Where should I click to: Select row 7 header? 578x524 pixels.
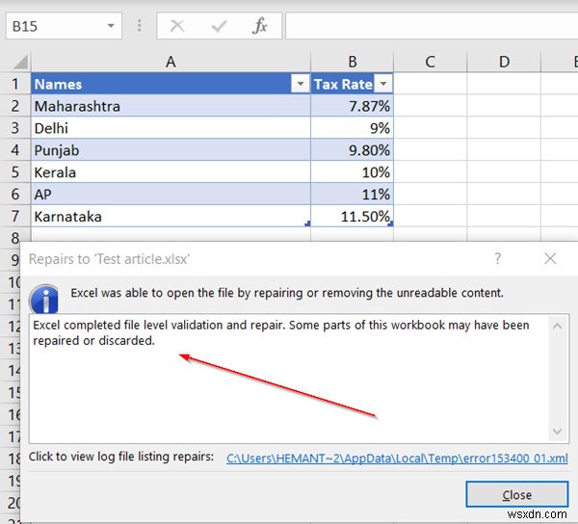[x=15, y=217]
